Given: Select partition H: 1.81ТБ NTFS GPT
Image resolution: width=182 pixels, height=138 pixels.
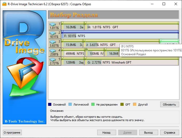Looking at the screenshot, I should [131, 26].
